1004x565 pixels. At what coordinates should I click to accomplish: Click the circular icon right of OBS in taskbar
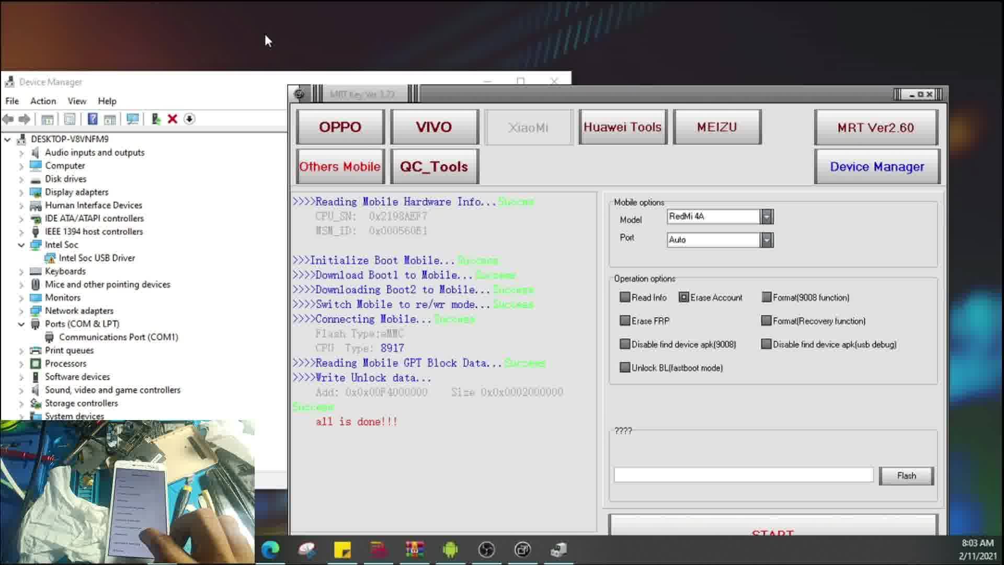522,549
